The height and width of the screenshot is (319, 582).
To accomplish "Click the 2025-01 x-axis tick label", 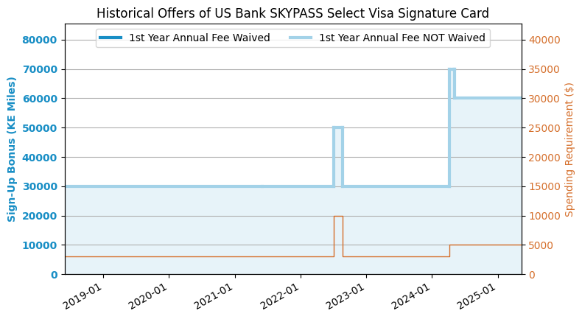I will tap(477, 300).
